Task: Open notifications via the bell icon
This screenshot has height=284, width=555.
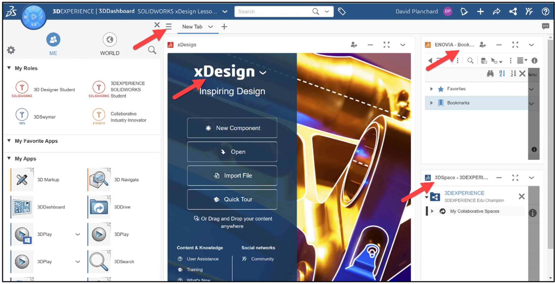Action: (x=464, y=11)
